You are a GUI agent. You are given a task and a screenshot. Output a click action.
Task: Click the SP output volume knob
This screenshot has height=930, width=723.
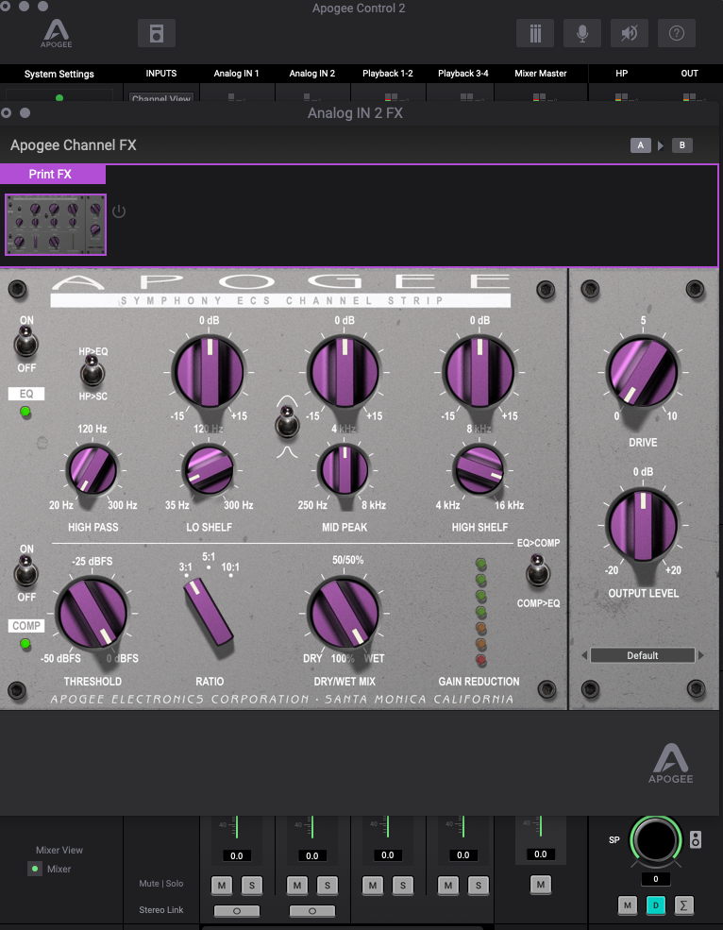[655, 839]
